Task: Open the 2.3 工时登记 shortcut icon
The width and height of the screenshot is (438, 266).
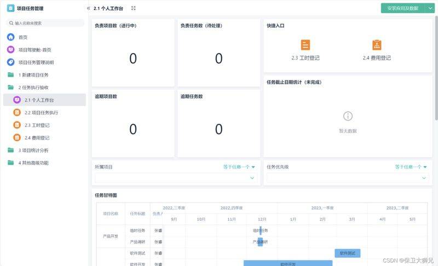Action: pyautogui.click(x=306, y=45)
